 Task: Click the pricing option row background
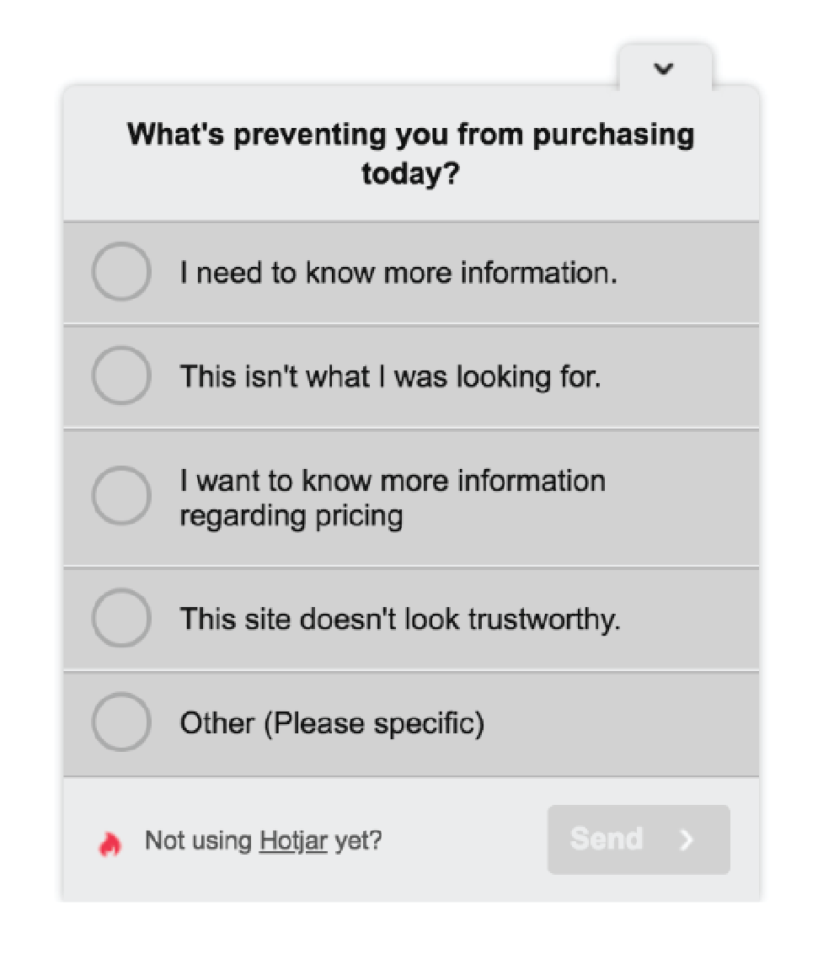pyautogui.click(x=411, y=498)
